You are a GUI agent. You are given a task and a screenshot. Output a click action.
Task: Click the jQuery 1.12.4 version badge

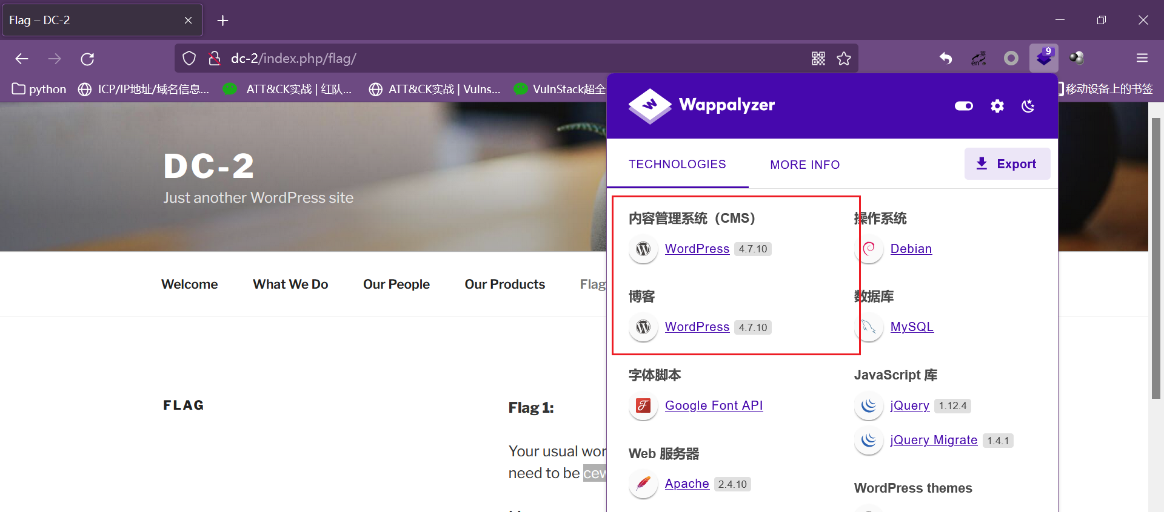click(x=952, y=405)
